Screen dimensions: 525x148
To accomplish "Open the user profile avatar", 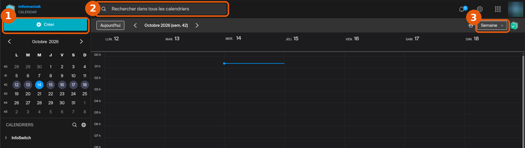I will [x=515, y=9].
